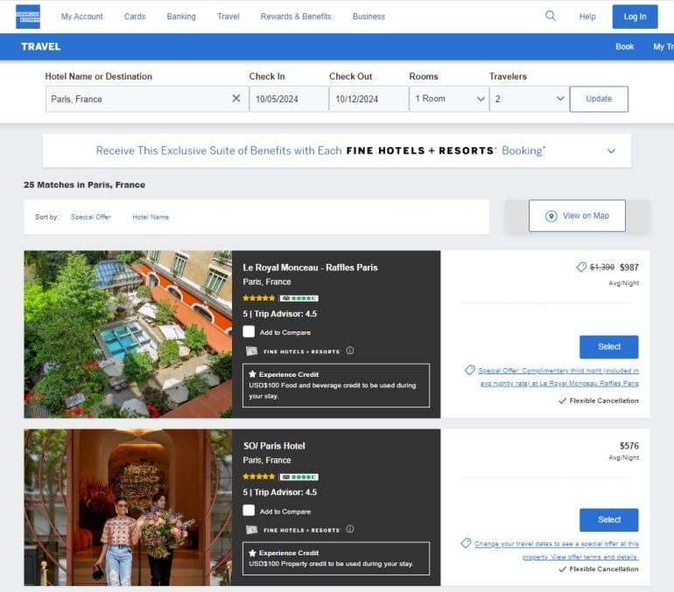
Task: Open the Rooms dropdown
Action: click(449, 99)
